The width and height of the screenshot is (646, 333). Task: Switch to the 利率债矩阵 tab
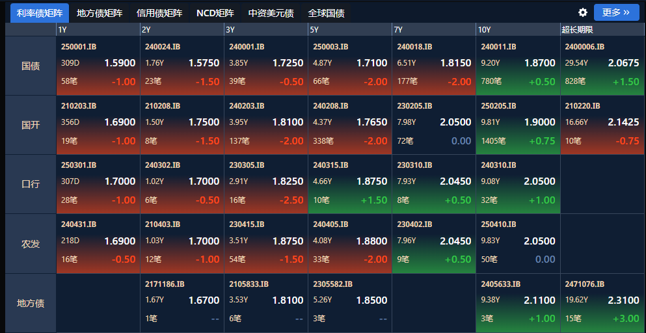40,13
